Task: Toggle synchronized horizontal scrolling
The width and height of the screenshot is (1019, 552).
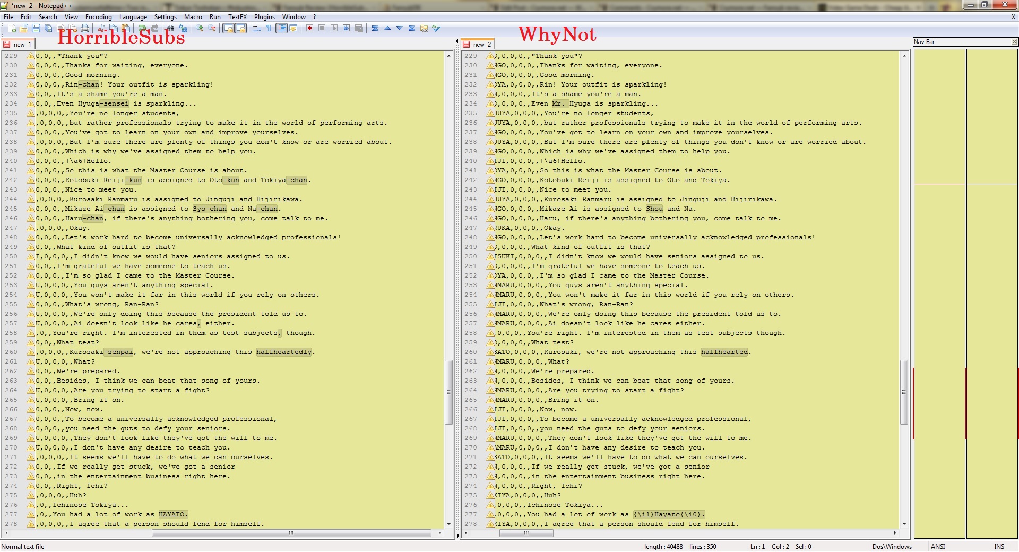Action: point(240,28)
